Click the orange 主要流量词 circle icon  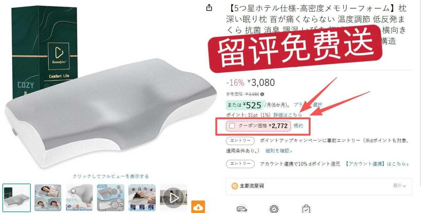tap(235, 186)
